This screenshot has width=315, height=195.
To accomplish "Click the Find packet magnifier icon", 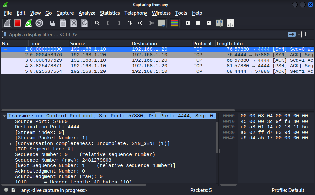I will click(97, 23).
